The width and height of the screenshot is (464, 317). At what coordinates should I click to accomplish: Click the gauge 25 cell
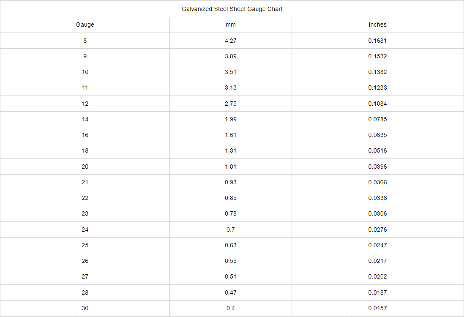[x=85, y=245]
